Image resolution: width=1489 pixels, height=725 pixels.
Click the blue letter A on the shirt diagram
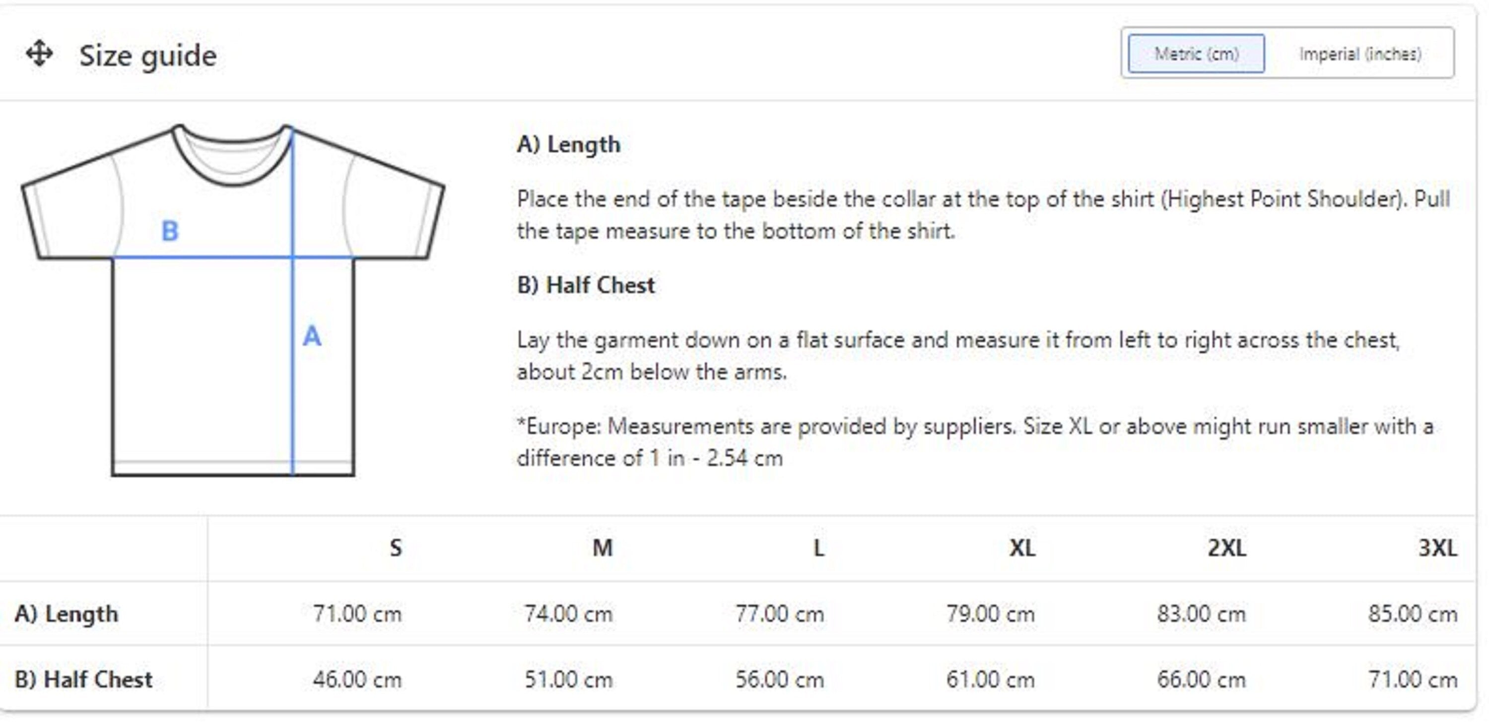[x=312, y=336]
